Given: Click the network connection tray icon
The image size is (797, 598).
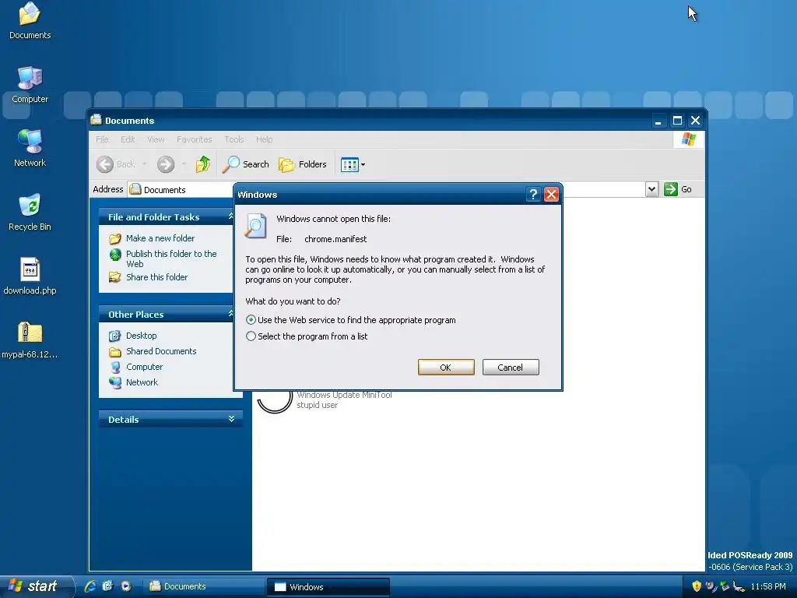Looking at the screenshot, I should (739, 586).
